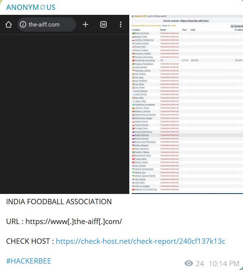Tap the browser home icon
Image resolution: width=243 pixels, height=270 pixels.
(8, 24)
